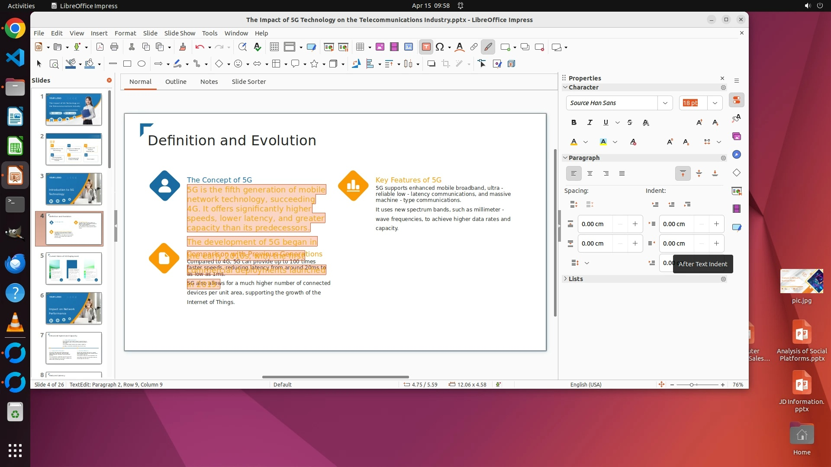Click the Display Grid toolbar icon
This screenshot has height=467, width=831.
pyautogui.click(x=274, y=47)
